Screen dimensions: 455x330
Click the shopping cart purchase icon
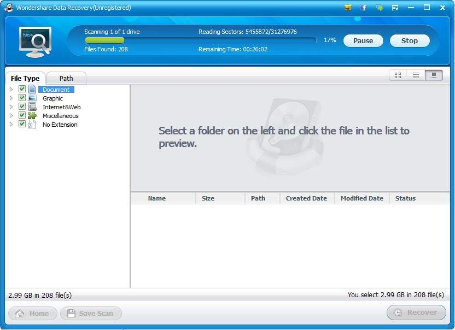[x=348, y=8]
